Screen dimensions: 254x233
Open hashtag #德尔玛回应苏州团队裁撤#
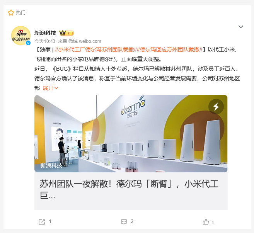click(170, 49)
